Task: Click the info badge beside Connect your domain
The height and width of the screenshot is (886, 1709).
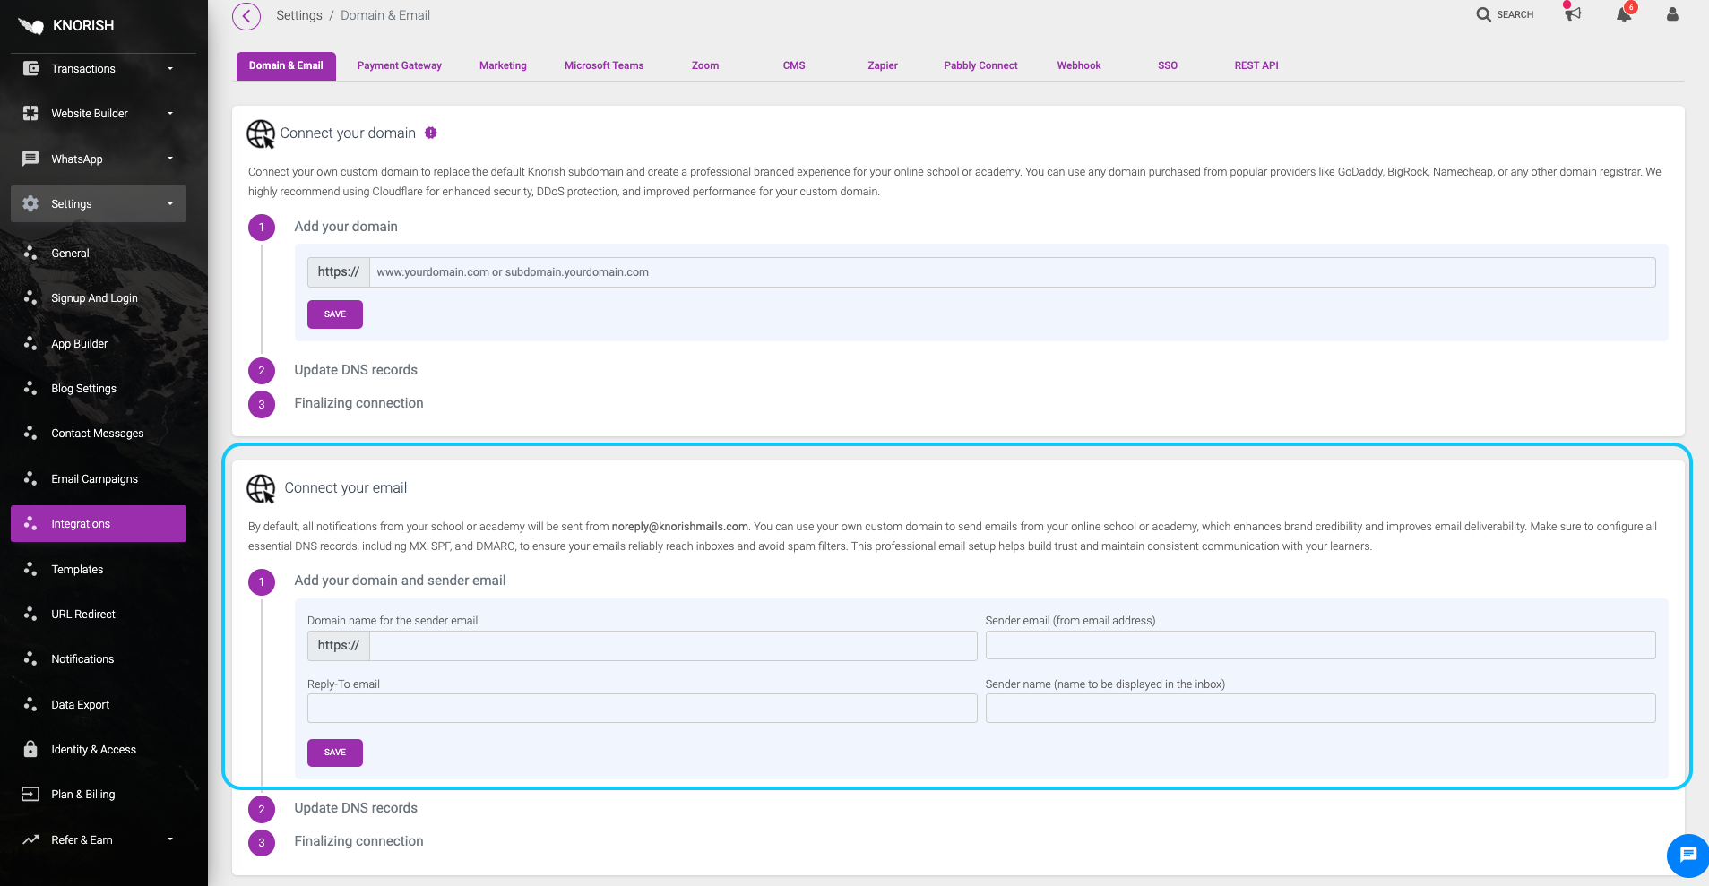Action: (x=431, y=133)
